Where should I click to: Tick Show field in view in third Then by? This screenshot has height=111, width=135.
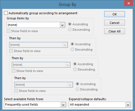tap(16, 91)
